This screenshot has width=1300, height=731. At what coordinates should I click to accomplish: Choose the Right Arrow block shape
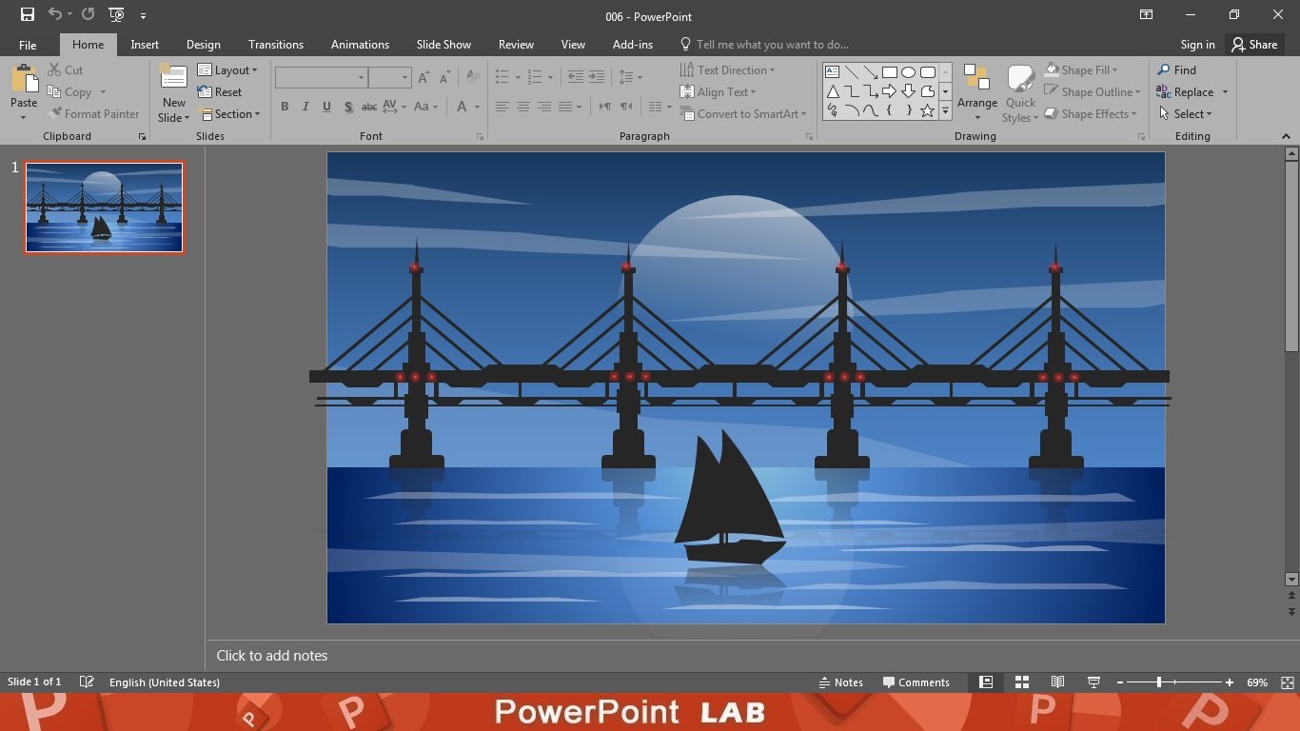point(890,91)
